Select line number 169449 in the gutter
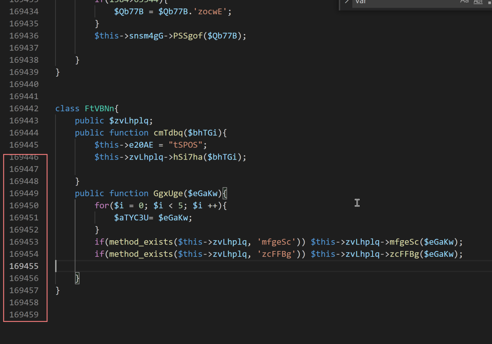This screenshot has height=344, width=492. [24, 193]
